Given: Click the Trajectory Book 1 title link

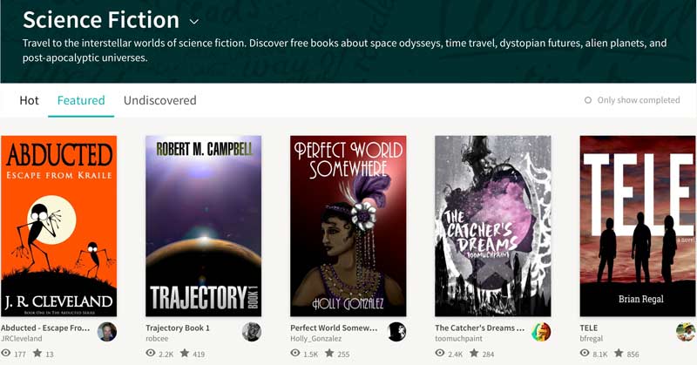Looking at the screenshot, I should pyautogui.click(x=178, y=328).
